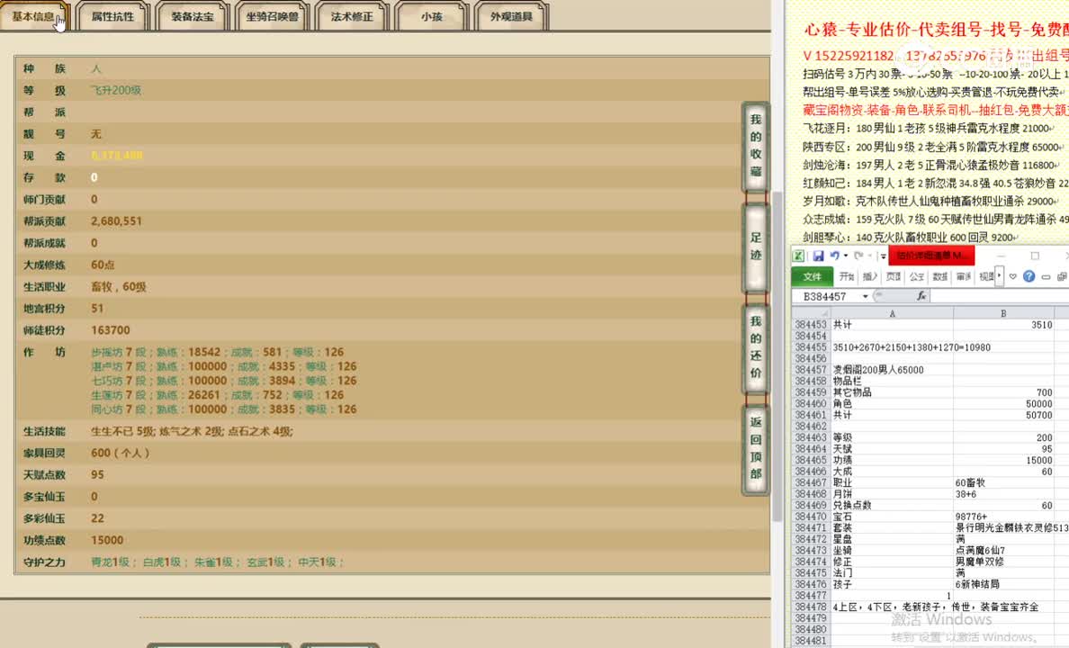Open the 外观道具 tab
The height and width of the screenshot is (648, 1069).
pyautogui.click(x=511, y=16)
